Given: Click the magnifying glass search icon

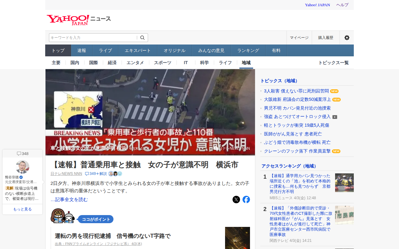Looking at the screenshot, I should pyautogui.click(x=142, y=38).
